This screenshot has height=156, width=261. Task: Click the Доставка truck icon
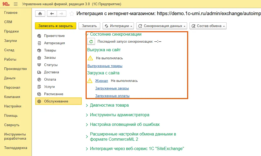pos(39,72)
